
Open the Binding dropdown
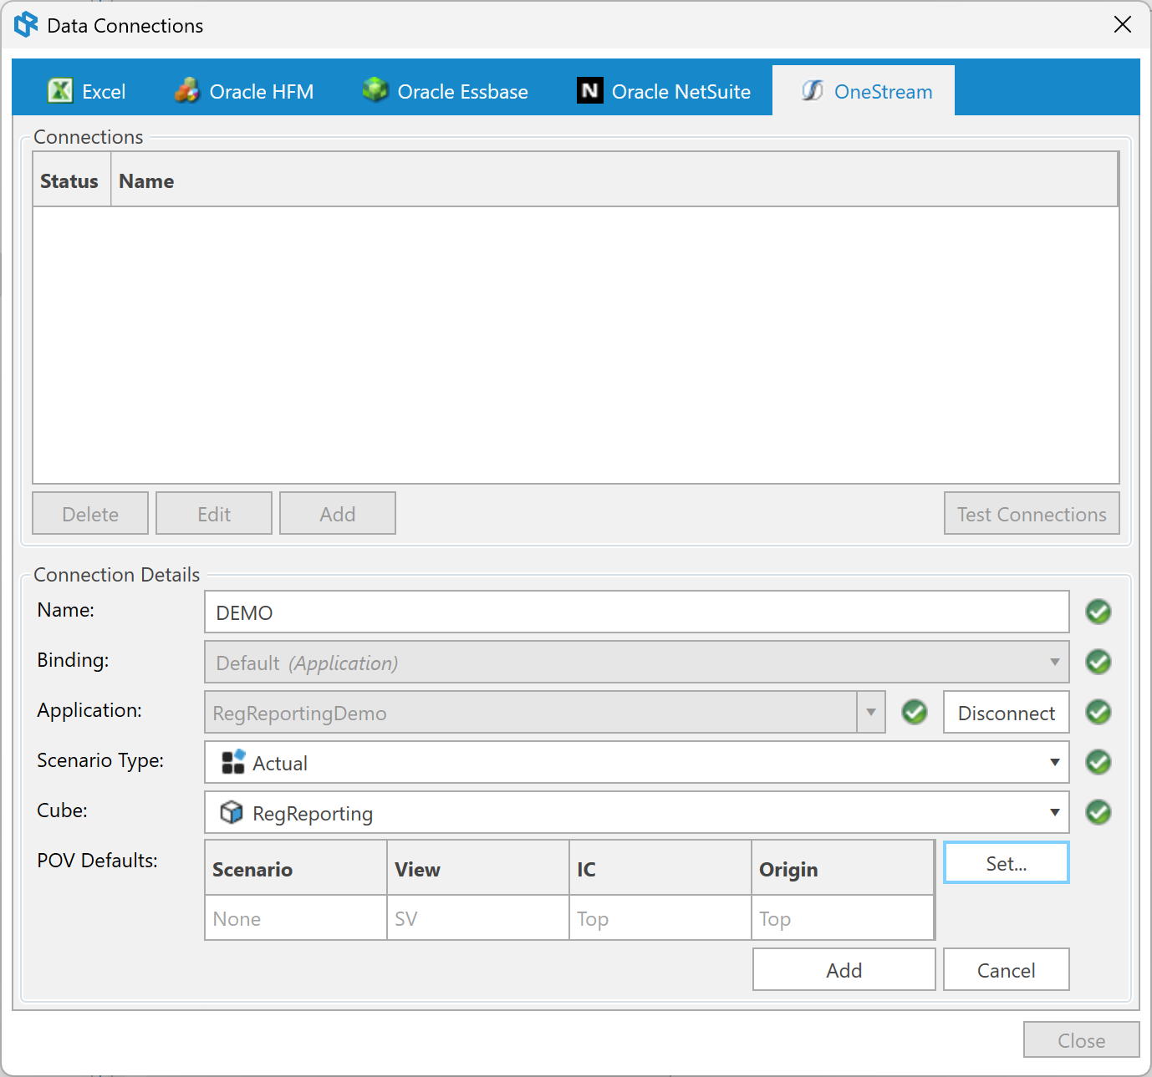[x=637, y=662]
